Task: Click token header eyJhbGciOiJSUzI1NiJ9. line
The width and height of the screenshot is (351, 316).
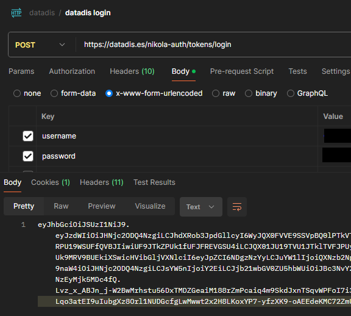Action: 83,224
